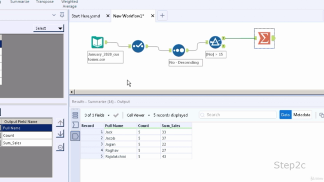Image resolution: width=324 pixels, height=182 pixels.
Task: Click the Count column header in Results
Action: [149, 126]
